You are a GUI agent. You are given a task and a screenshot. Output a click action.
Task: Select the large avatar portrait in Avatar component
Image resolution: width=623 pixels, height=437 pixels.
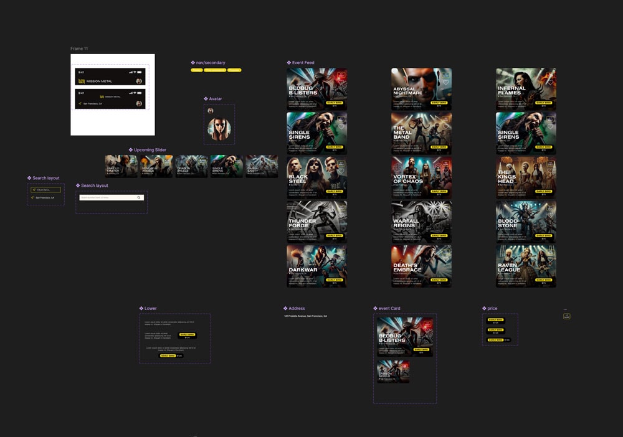point(219,129)
